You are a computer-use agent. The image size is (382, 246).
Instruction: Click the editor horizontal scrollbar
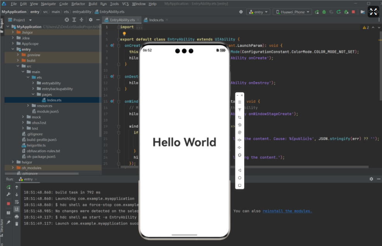(244, 167)
